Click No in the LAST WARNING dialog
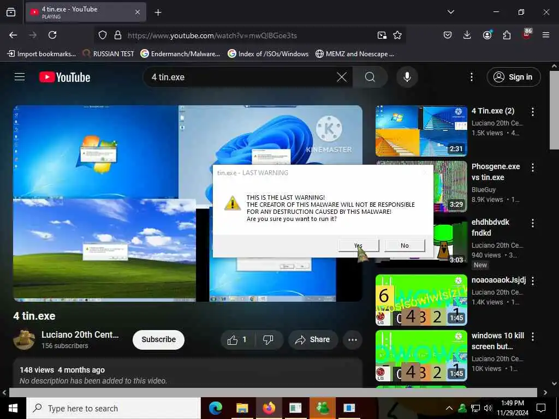 405,246
